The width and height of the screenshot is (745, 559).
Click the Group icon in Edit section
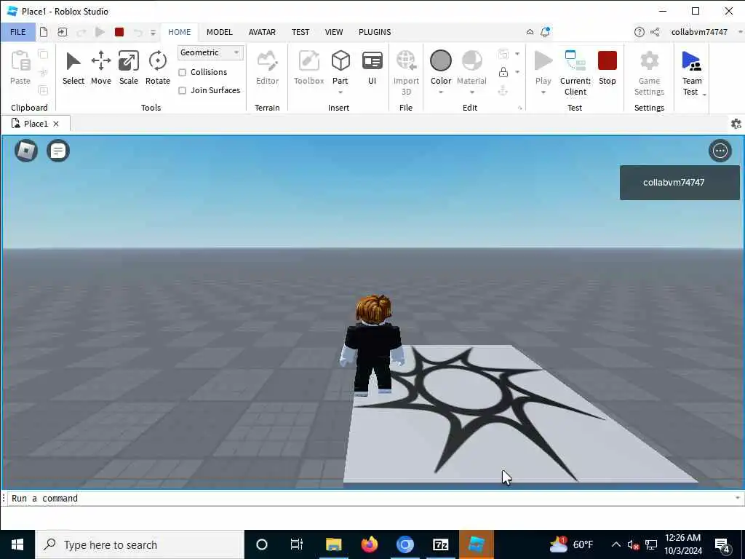(x=503, y=54)
